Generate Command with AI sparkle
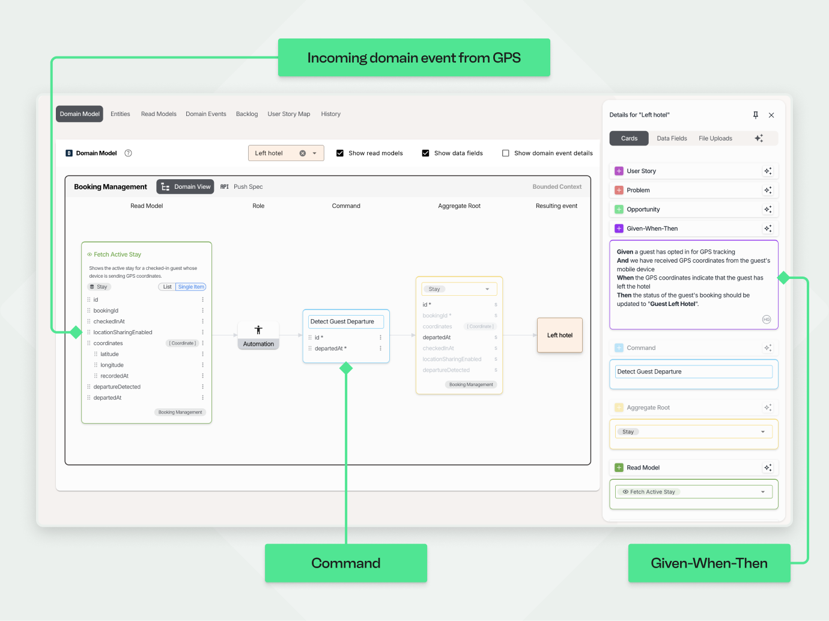Image resolution: width=829 pixels, height=621 pixels. (768, 348)
